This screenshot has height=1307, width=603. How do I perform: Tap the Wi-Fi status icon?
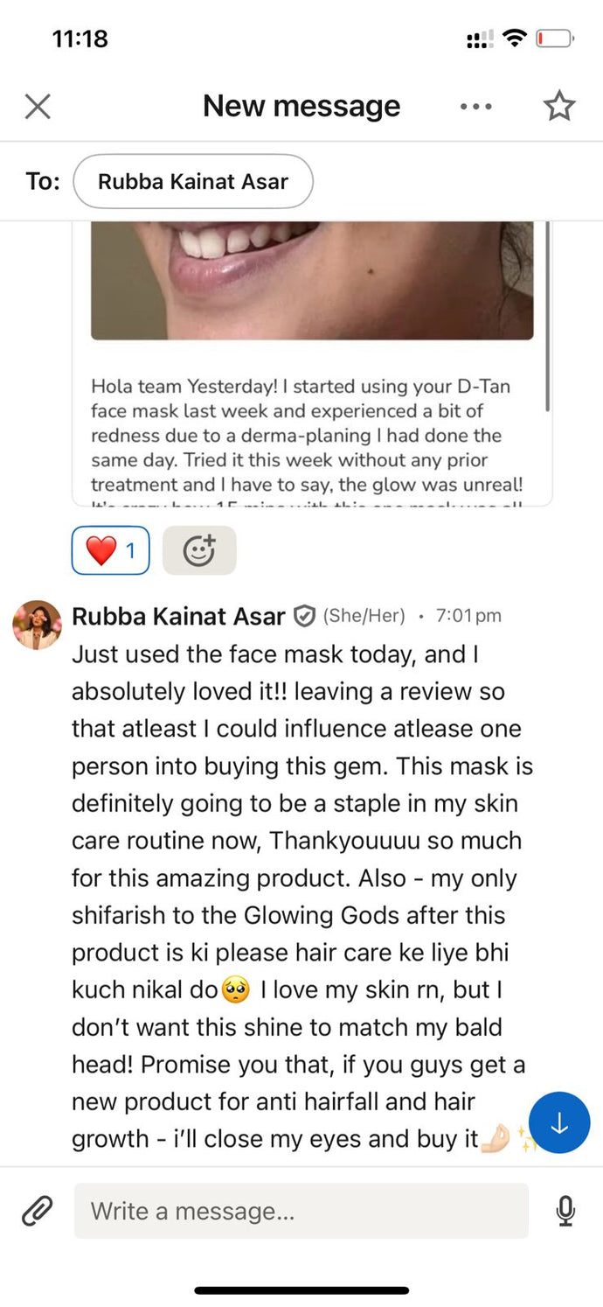[516, 38]
